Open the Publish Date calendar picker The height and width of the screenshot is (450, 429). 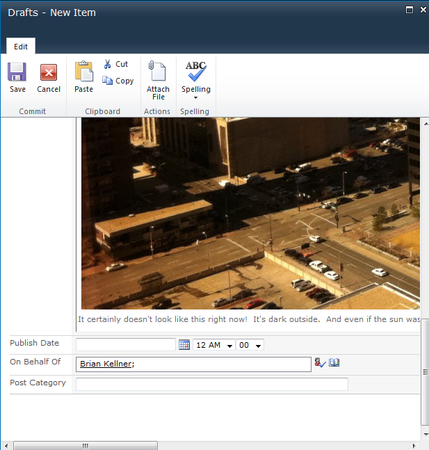pyautogui.click(x=184, y=345)
